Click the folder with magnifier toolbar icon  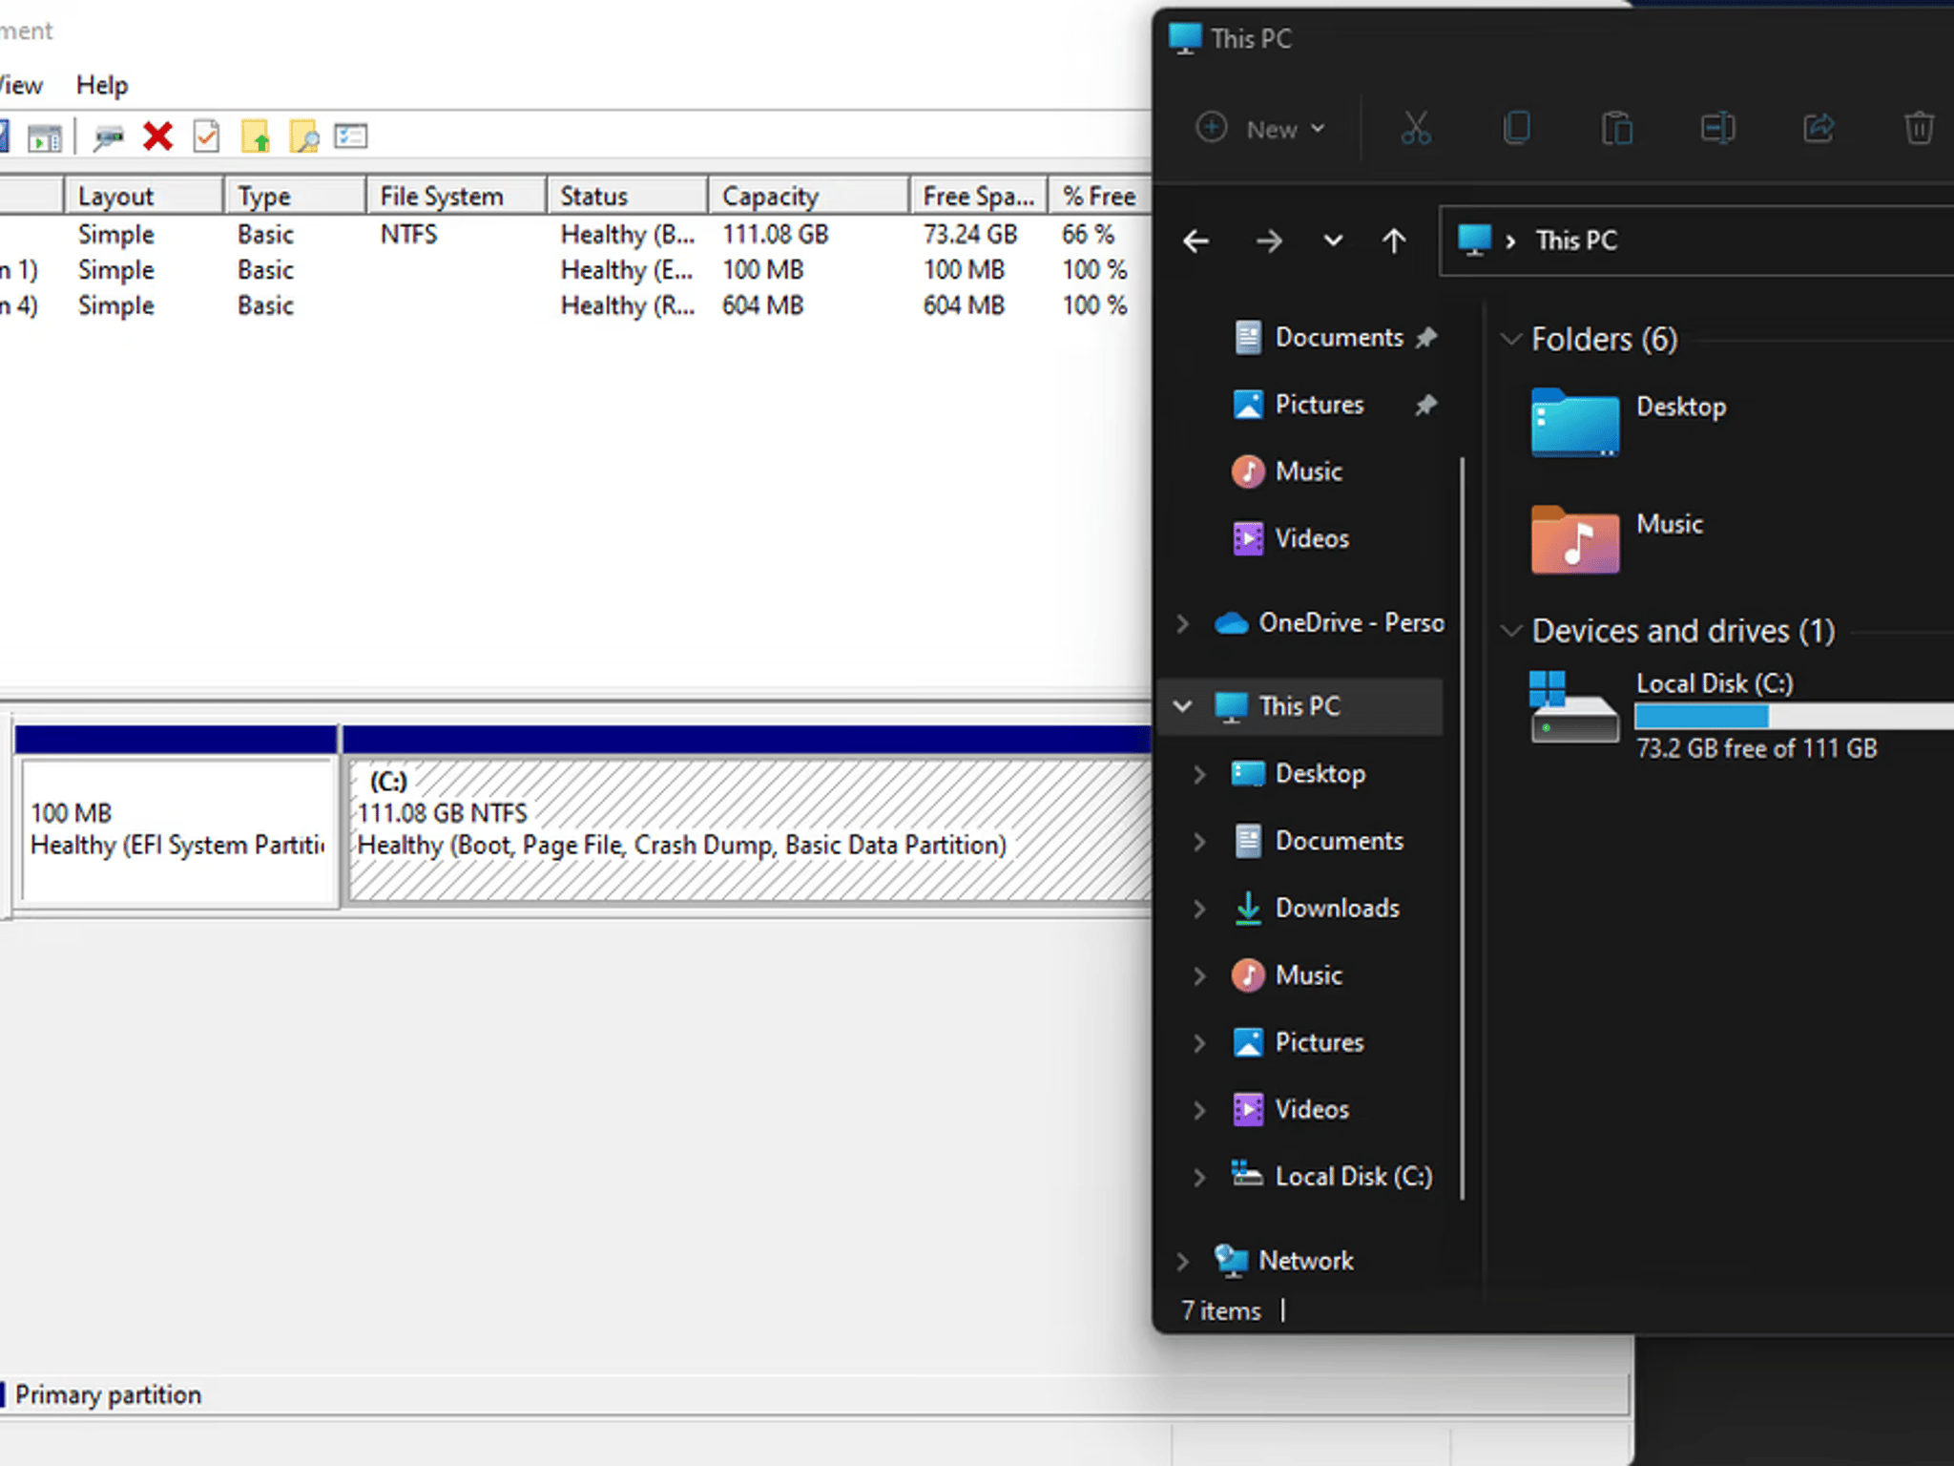tap(304, 136)
